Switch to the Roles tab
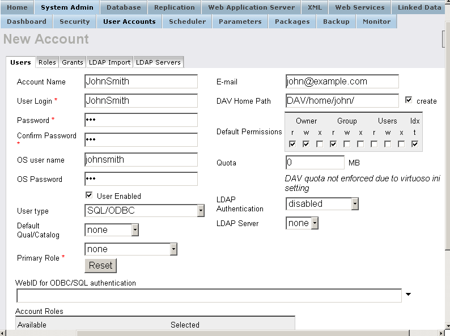450x336 pixels. (x=48, y=62)
